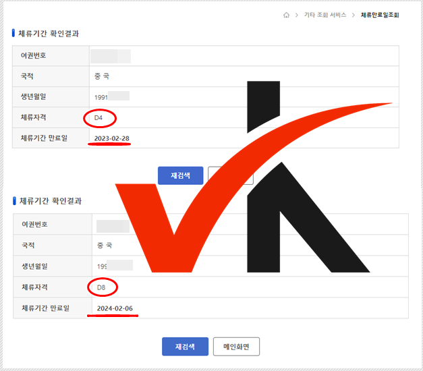Click masked 여권번호 field in lower table
This screenshot has height=371, width=423.
coord(113,227)
